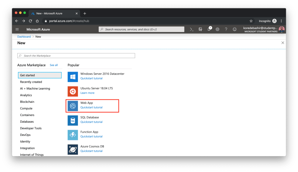Open Ubuntu Server Learn more link
Image resolution: width=298 pixels, height=172 pixels.
[87, 93]
